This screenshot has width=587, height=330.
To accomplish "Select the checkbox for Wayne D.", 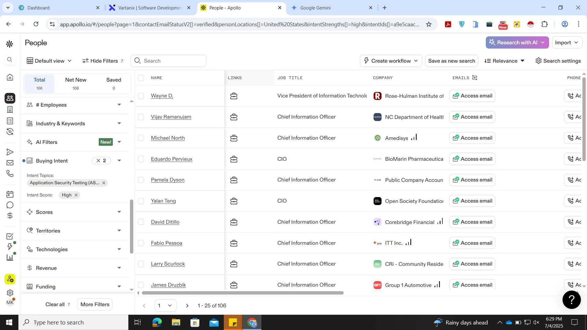I will [141, 96].
